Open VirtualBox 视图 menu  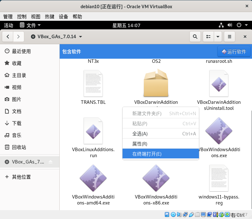point(35,16)
